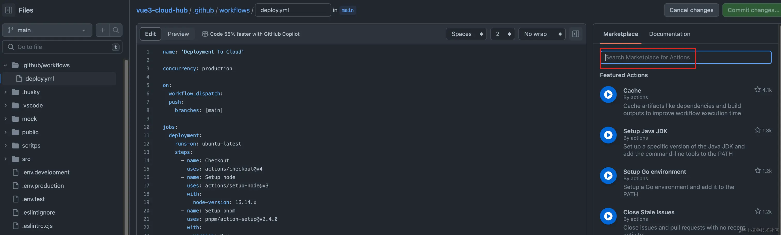Click 'runs-on: ubuntu-latest' code line

(208, 144)
